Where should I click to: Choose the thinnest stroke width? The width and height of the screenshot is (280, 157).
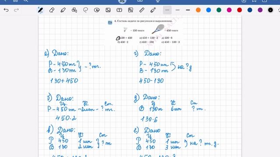coord(167,10)
